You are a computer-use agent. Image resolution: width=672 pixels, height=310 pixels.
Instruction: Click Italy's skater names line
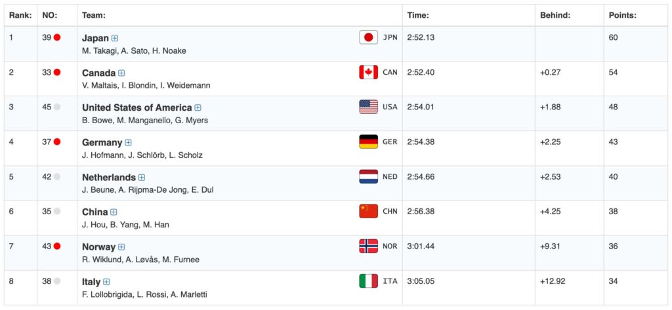140,294
